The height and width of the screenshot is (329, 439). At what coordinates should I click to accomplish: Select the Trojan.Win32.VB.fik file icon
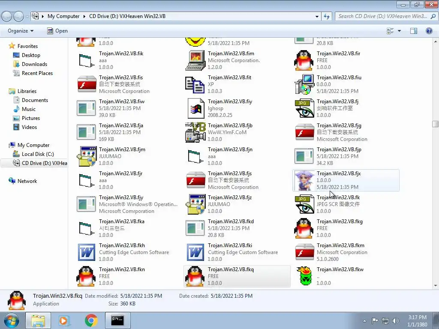pos(86,60)
